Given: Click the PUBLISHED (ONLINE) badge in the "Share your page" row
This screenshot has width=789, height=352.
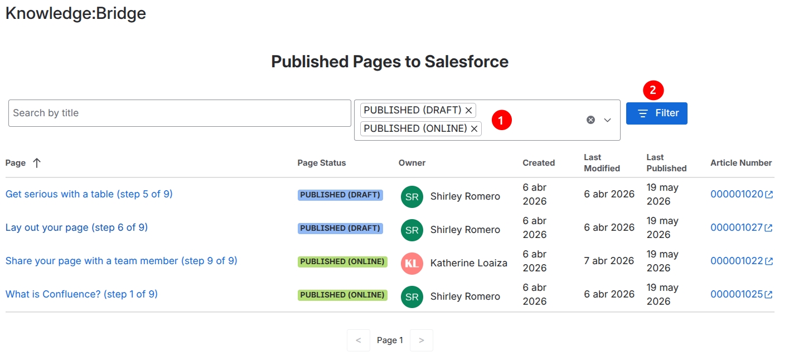Looking at the screenshot, I should pos(342,262).
